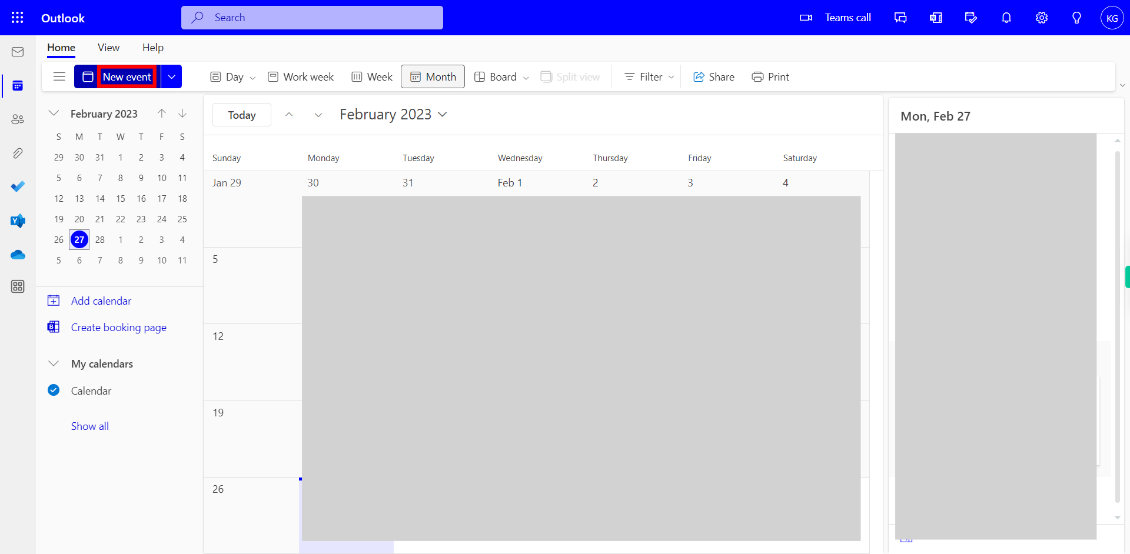Collapse My calendars section
Image resolution: width=1130 pixels, height=554 pixels.
[x=54, y=363]
